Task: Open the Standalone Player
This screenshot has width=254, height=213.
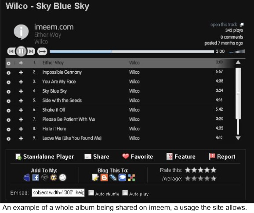Action: tap(45, 157)
